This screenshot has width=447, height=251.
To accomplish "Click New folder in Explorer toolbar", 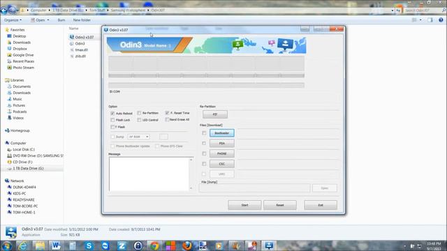I will coord(82,20).
